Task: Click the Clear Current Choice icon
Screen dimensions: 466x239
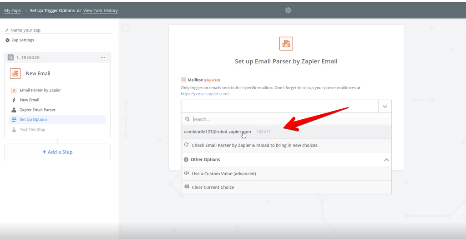Action: (187, 187)
